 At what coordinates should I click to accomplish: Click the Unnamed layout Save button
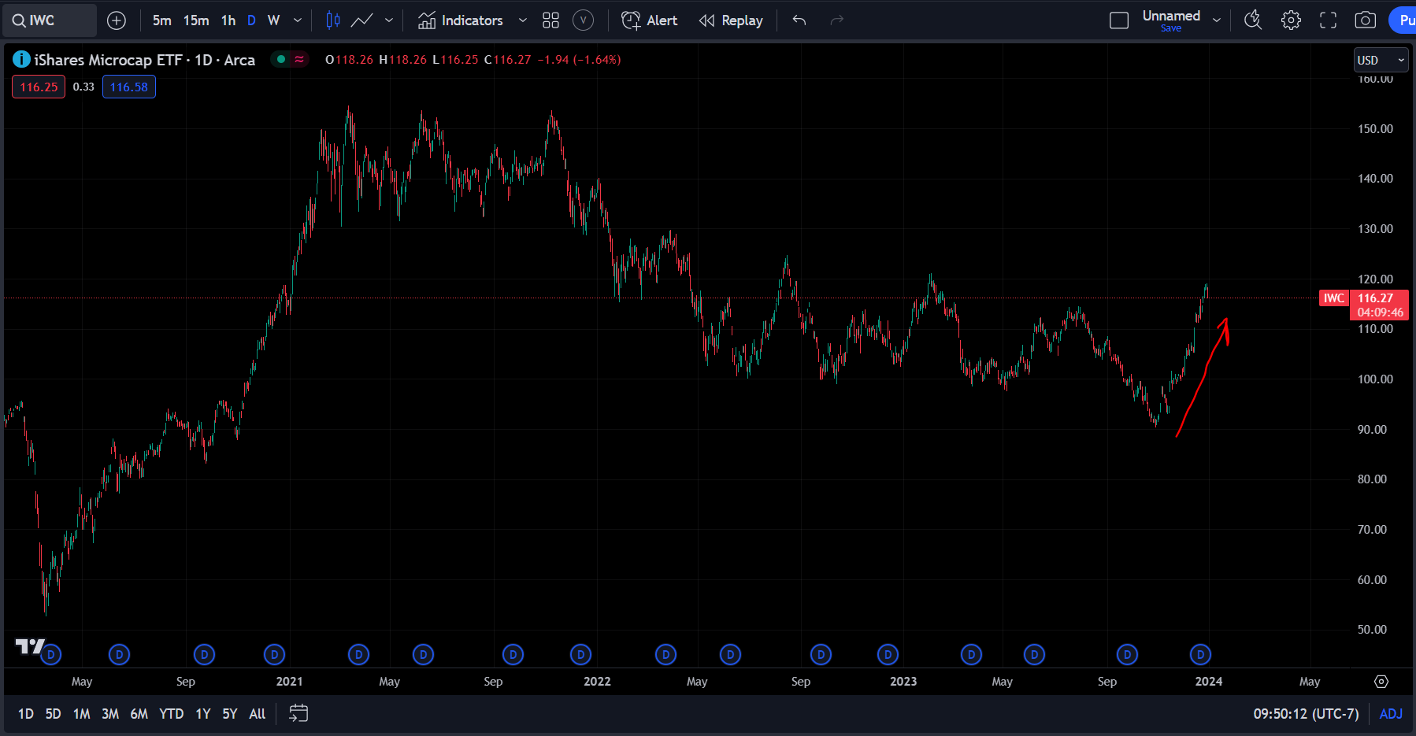[x=1171, y=28]
